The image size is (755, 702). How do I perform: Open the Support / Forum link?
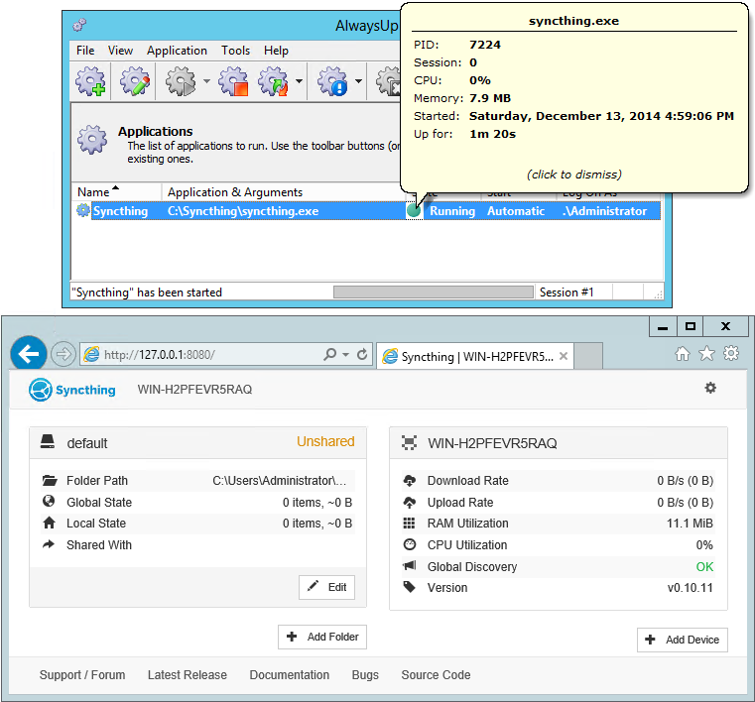tap(82, 675)
